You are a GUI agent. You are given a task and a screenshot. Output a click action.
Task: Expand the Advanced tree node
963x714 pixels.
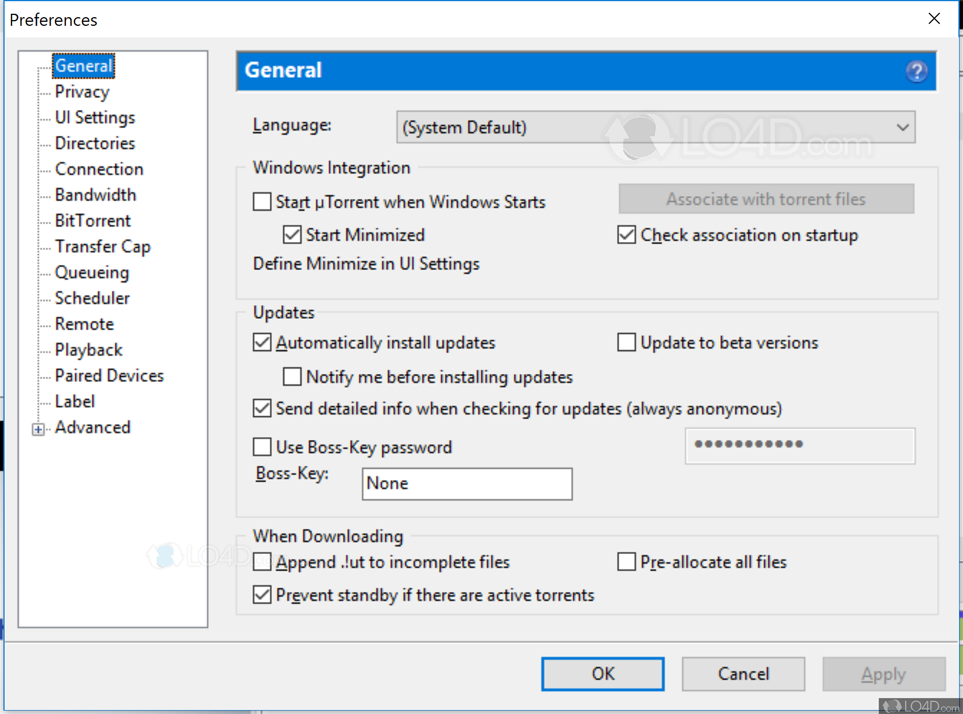38,429
